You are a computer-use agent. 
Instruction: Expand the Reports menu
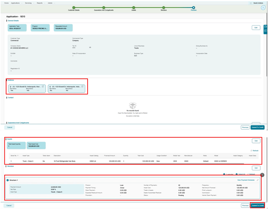(40, 3)
